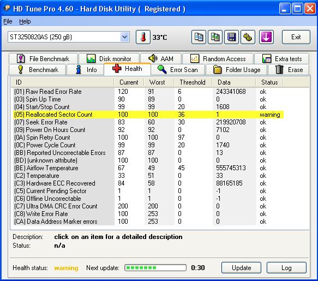Open the File menu
Viewport: 318px width, 281px height.
[x=8, y=21]
